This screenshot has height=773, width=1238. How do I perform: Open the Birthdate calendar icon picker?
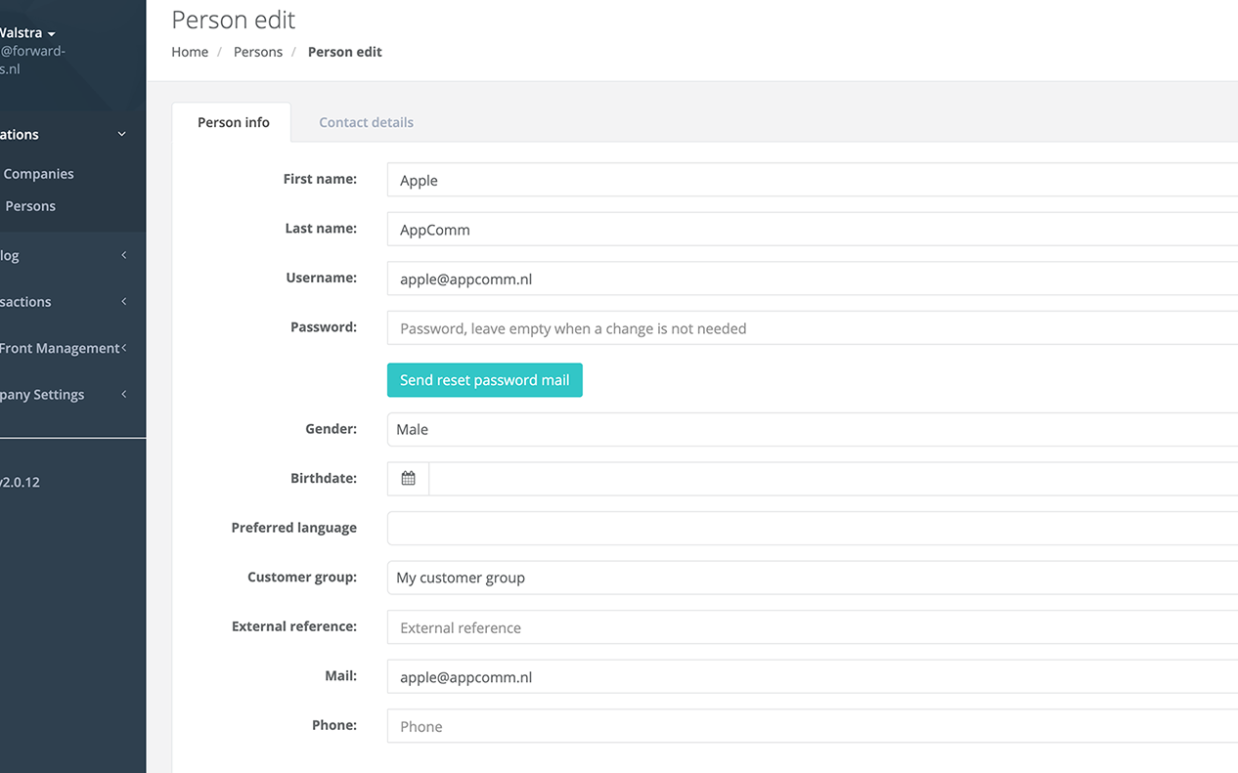tap(408, 479)
